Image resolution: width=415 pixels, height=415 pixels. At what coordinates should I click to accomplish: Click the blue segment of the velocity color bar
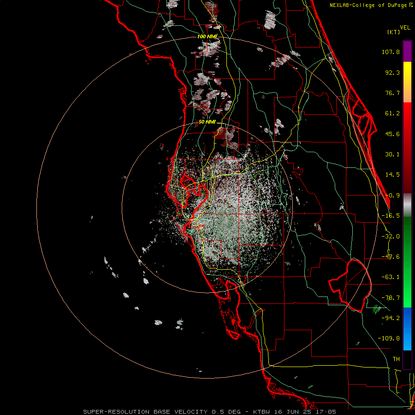coord(407,329)
